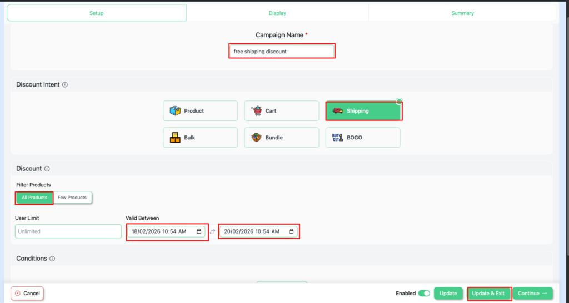Select the Cart discount intent
This screenshot has width=569, height=303.
coord(282,111)
